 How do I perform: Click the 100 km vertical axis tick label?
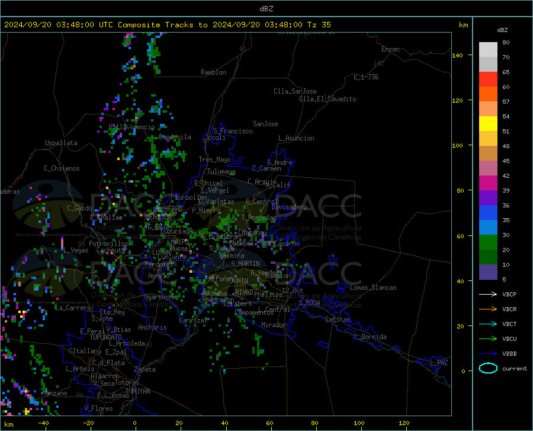[457, 145]
